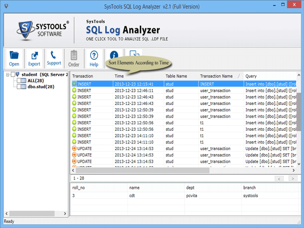Tick the student database checkbox

coord(13,74)
